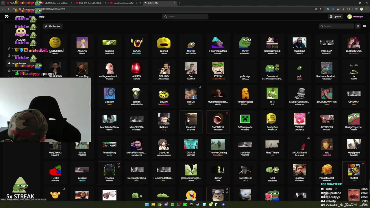The image size is (370, 208).
Task: Click the red badge on the viscous card
Action: pyautogui.click(x=118, y=164)
